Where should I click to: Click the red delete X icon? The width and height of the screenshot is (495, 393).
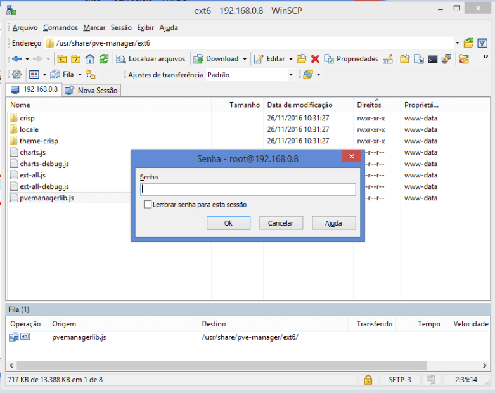pos(315,59)
